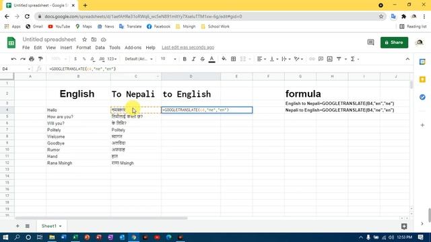Screen dimensions: 431x242
Task: Open the Edit menu
Action: pyautogui.click(x=38, y=48)
